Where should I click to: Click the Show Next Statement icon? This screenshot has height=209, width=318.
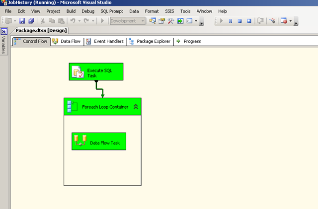pyautogui.click(x=260, y=21)
